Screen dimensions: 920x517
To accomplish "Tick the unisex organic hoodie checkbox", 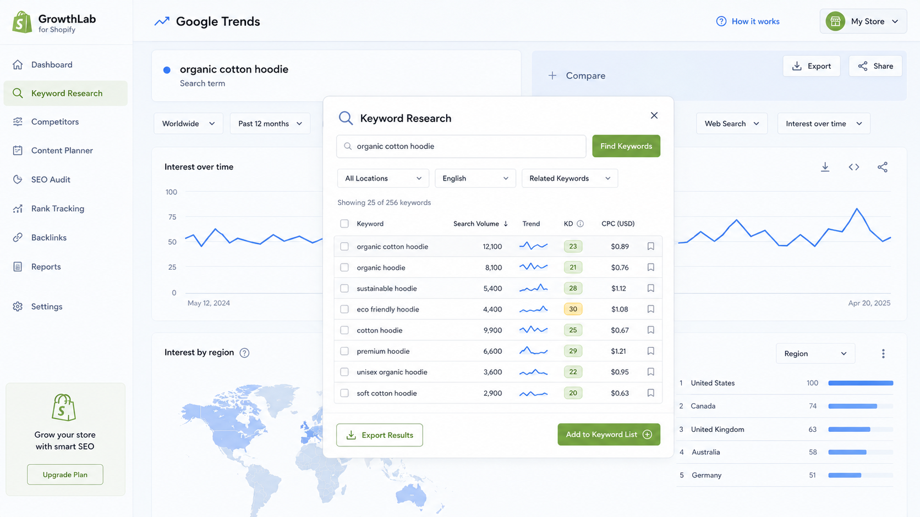I will (344, 371).
